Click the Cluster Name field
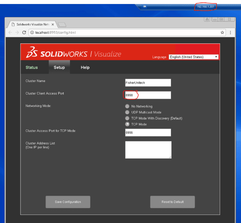This screenshot has width=241, height=223. point(148,83)
